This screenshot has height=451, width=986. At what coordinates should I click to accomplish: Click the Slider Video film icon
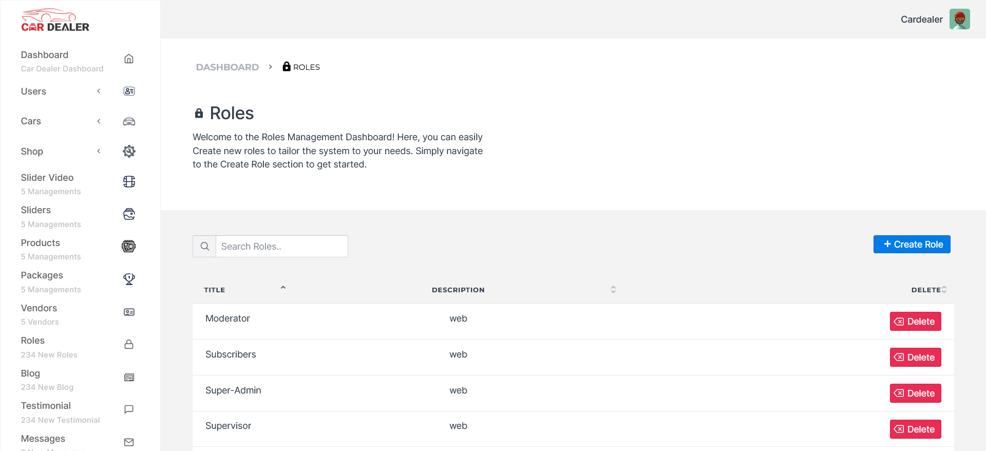129,182
